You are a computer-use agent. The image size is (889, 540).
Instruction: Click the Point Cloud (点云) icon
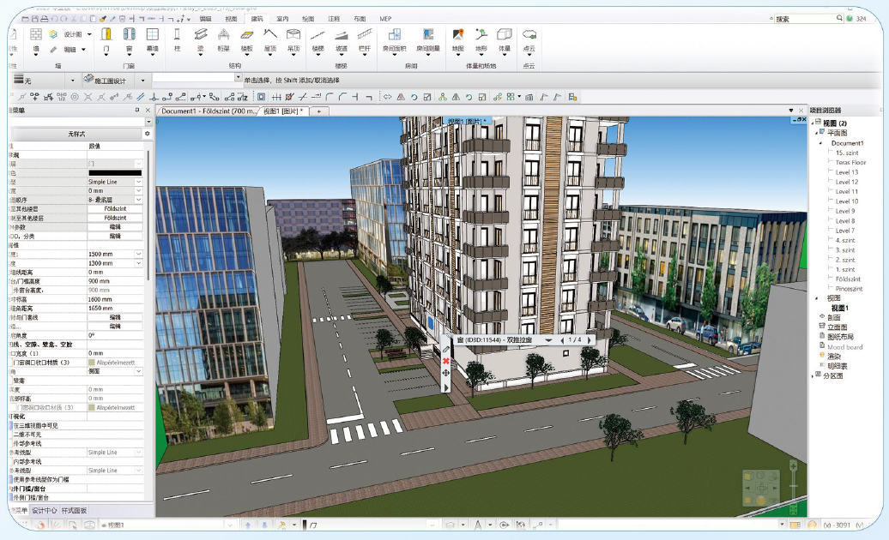pyautogui.click(x=529, y=35)
